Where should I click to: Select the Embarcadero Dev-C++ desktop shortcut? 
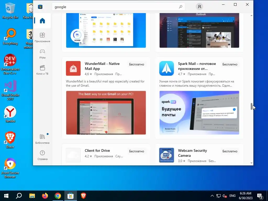pos(10,64)
